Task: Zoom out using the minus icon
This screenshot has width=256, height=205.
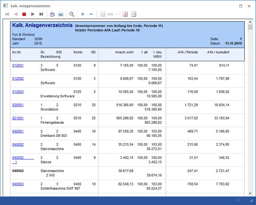Action: (x=91, y=14)
